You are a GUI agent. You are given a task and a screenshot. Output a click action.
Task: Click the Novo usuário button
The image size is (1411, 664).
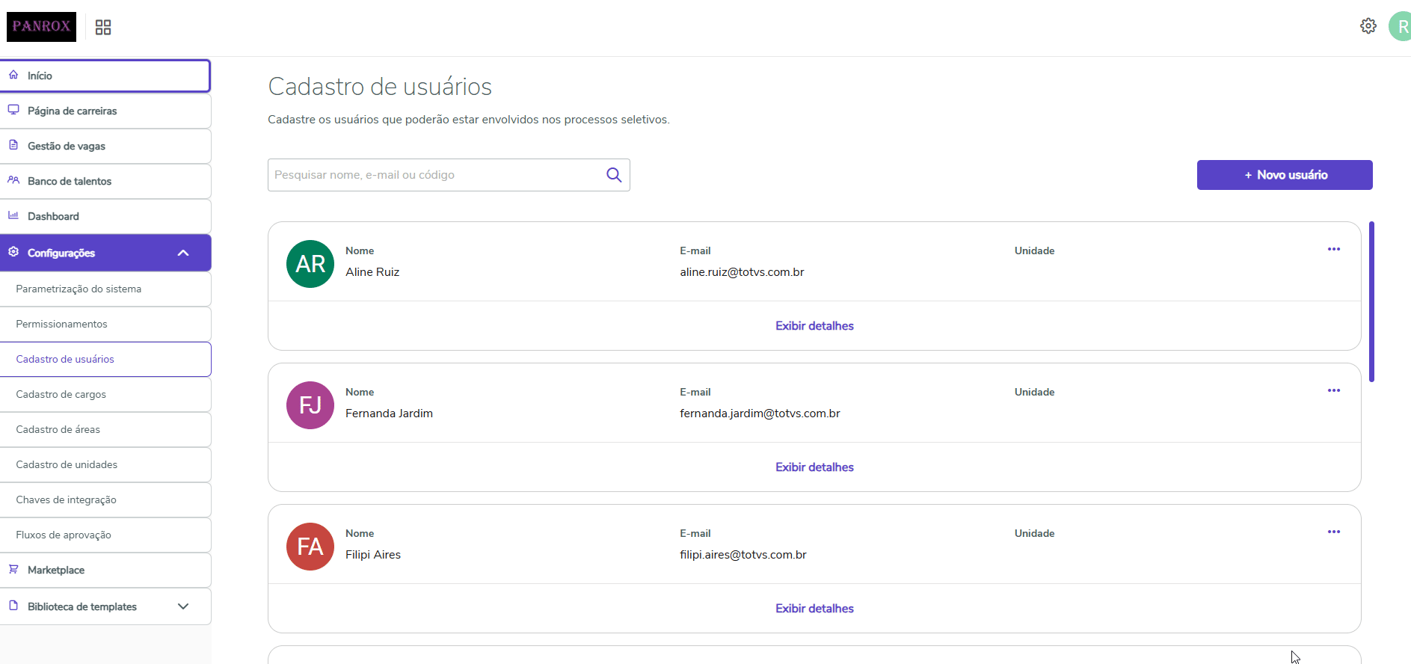coord(1285,175)
